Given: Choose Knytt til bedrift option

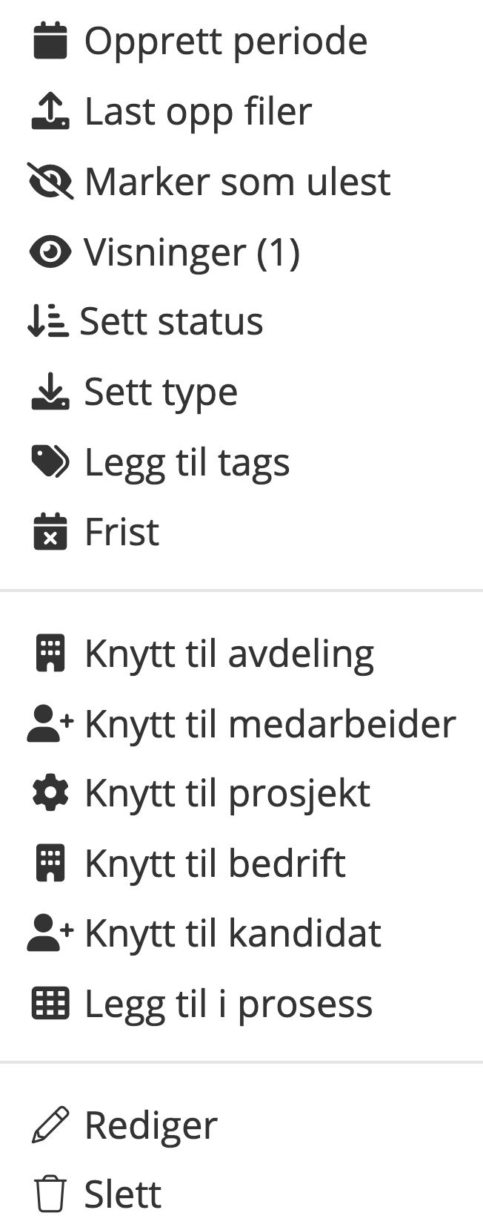Looking at the screenshot, I should point(215,864).
